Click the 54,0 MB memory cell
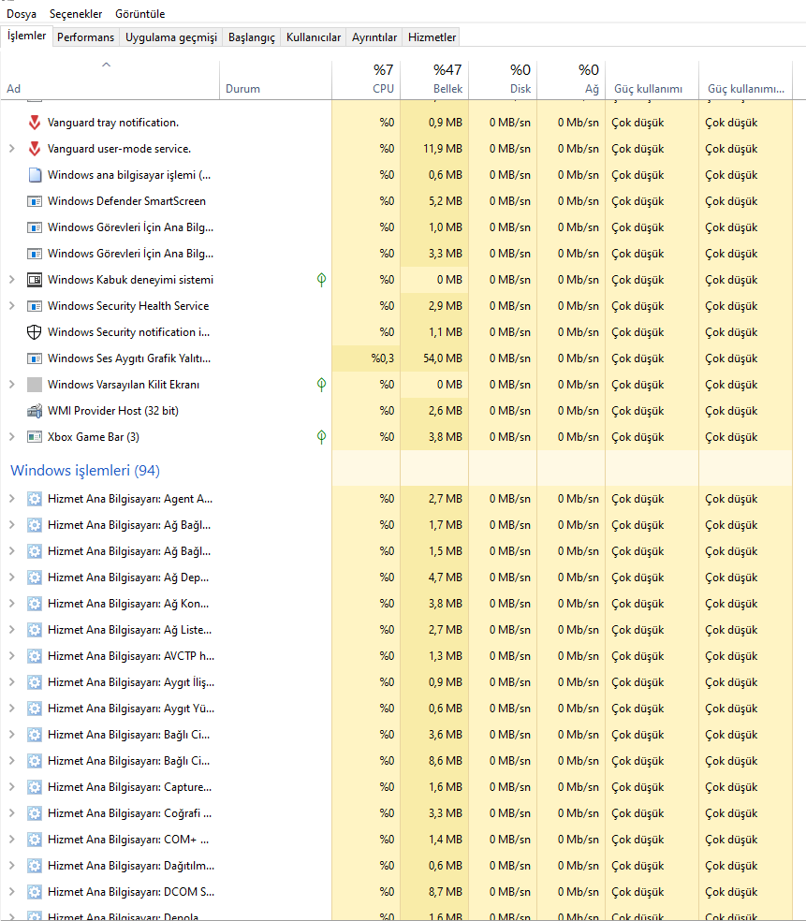Image resolution: width=806 pixels, height=921 pixels. point(434,358)
